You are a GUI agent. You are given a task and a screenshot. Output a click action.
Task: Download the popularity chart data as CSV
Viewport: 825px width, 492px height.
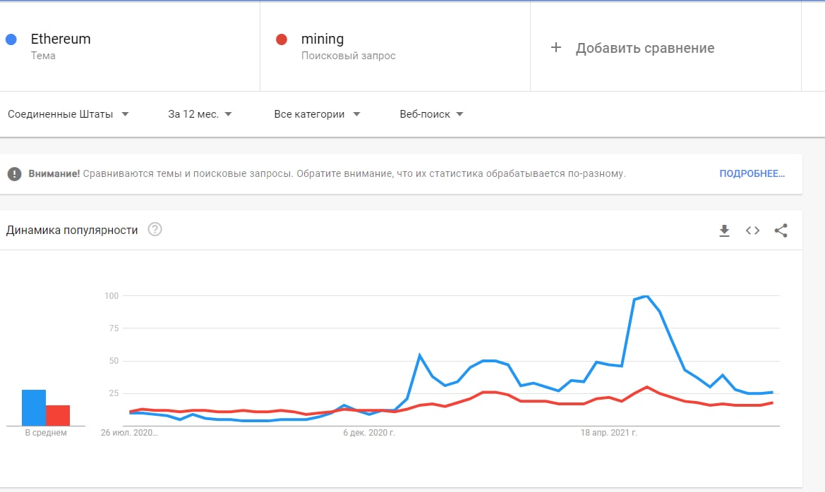(x=724, y=230)
